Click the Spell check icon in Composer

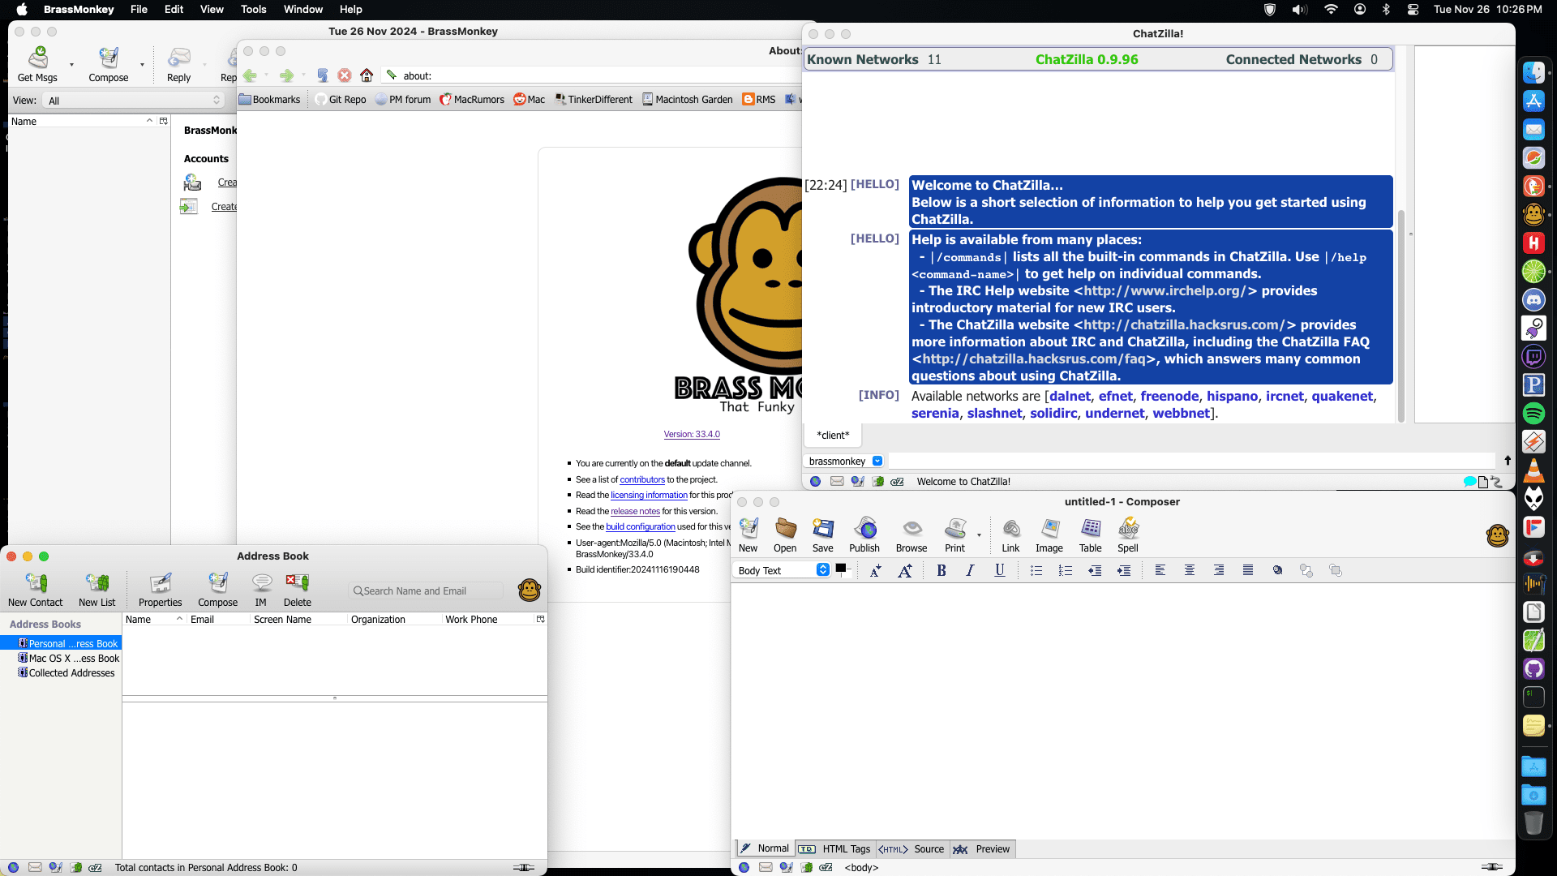point(1128,529)
